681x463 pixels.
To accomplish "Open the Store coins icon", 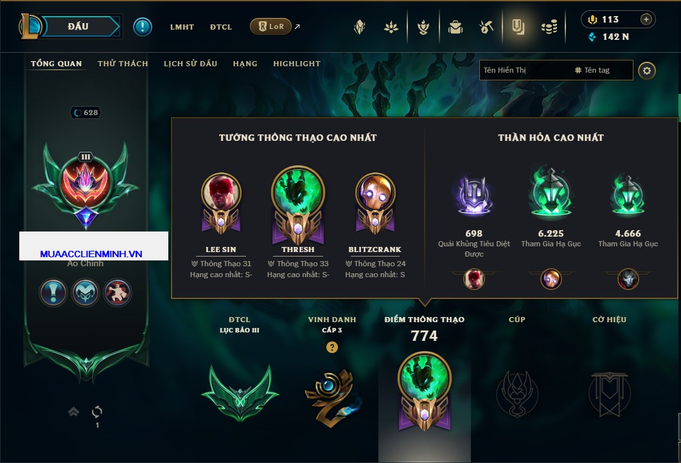I will [549, 27].
